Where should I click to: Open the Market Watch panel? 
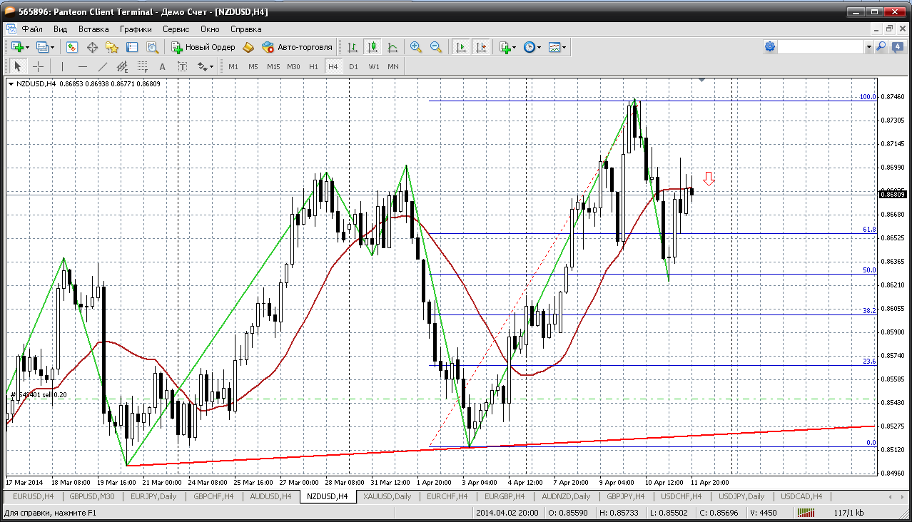pos(72,47)
